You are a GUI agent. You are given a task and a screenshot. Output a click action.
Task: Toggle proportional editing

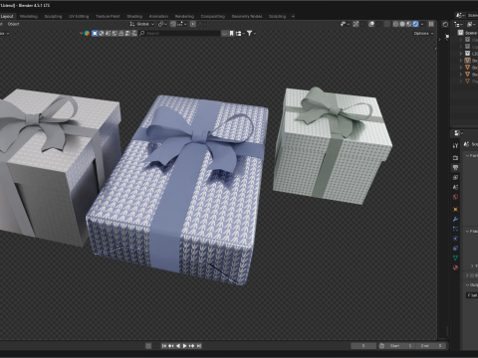coord(193,24)
